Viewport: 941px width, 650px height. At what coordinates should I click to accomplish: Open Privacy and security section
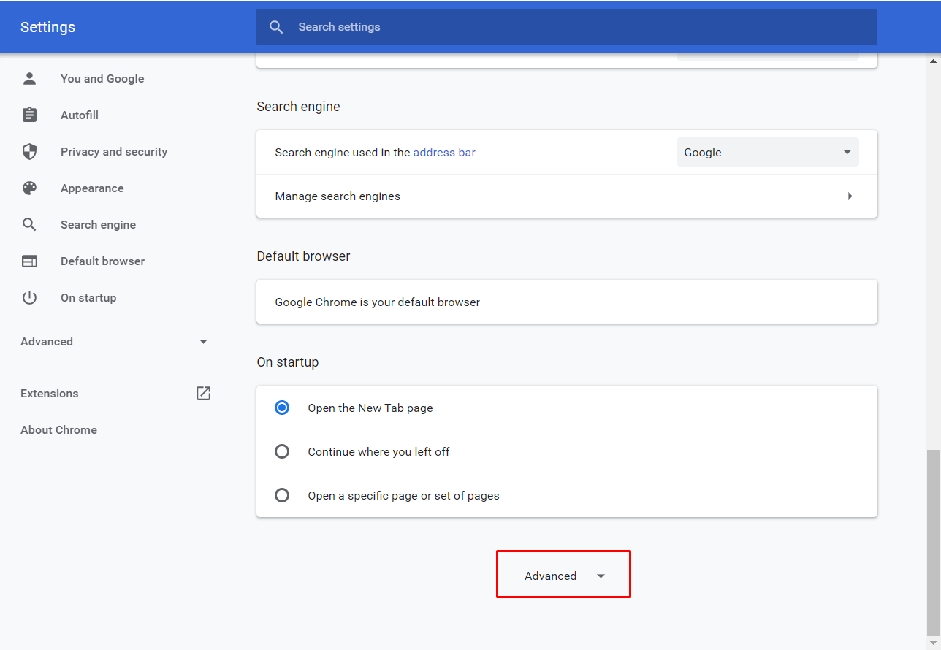click(x=114, y=151)
